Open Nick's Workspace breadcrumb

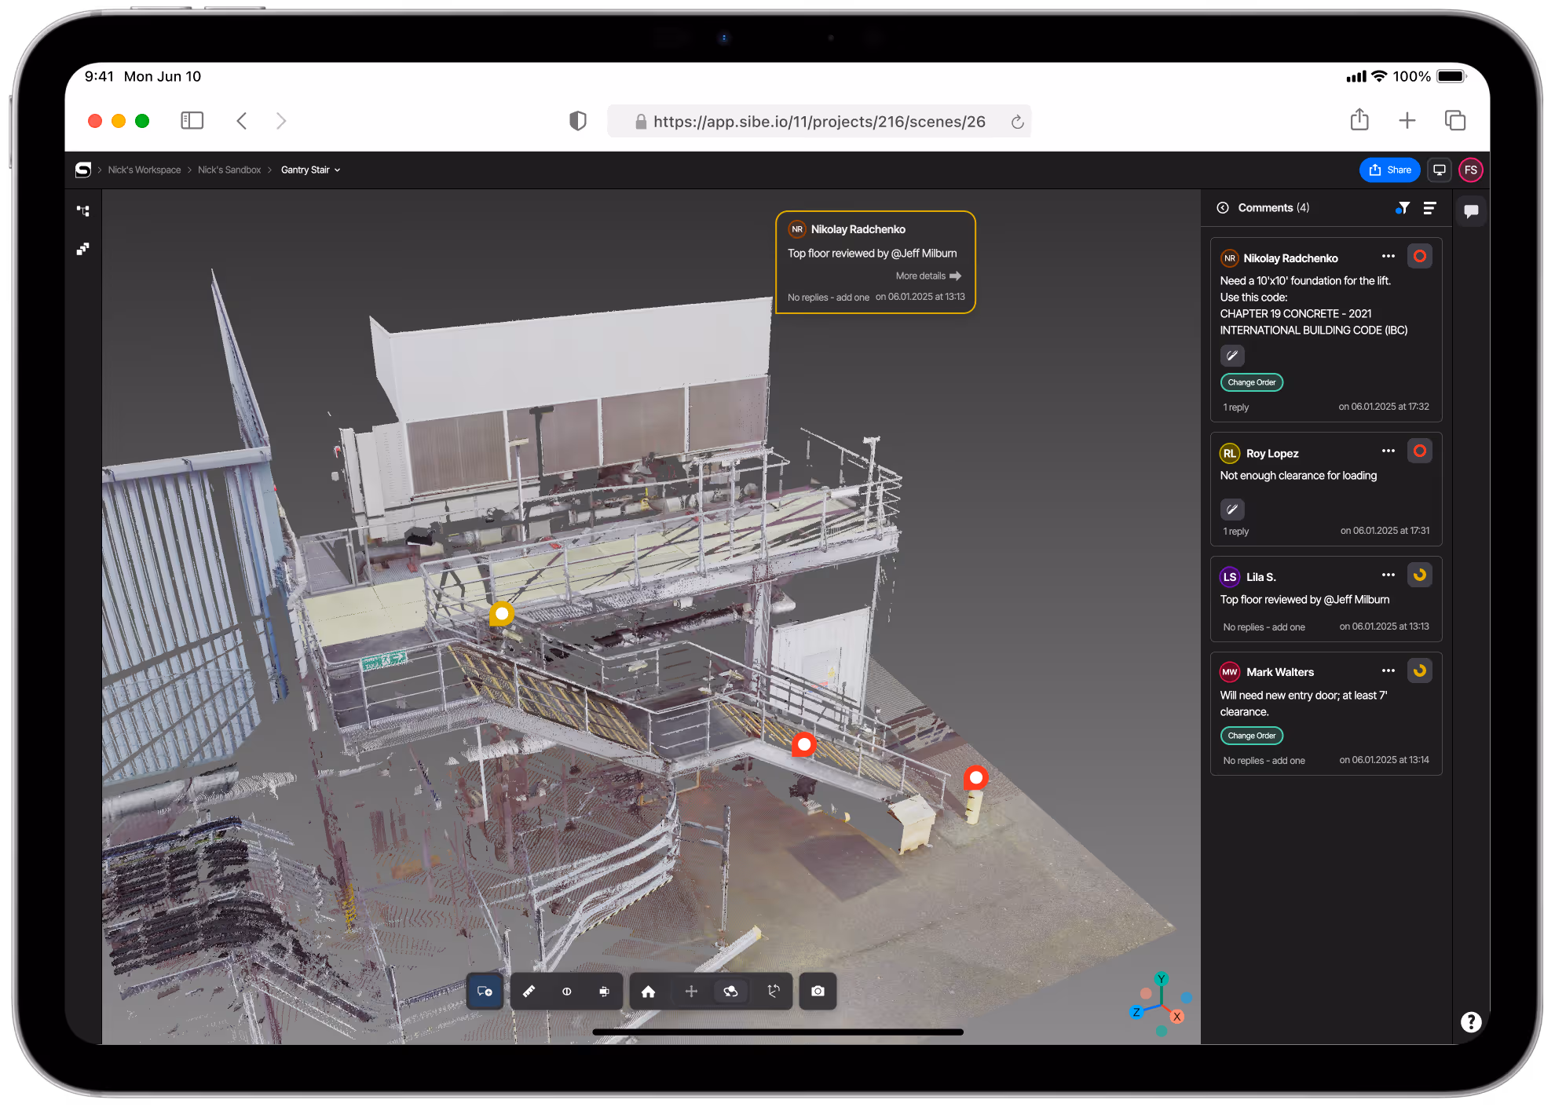click(x=145, y=170)
